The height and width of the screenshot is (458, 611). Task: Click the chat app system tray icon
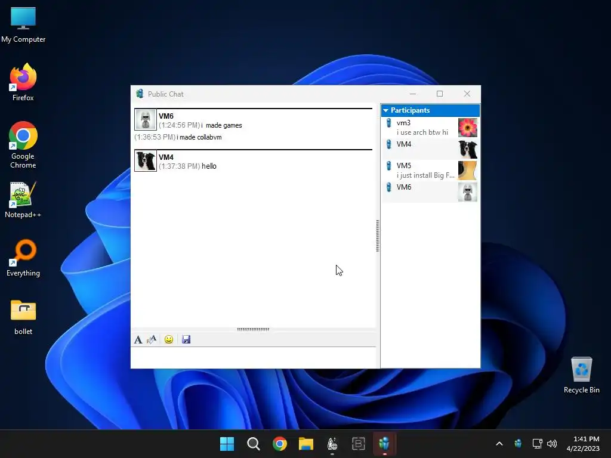tap(518, 444)
